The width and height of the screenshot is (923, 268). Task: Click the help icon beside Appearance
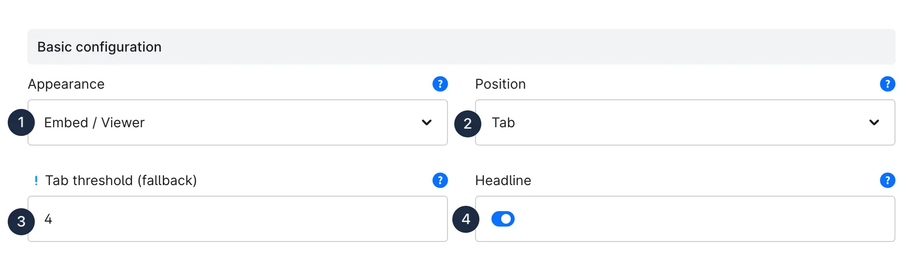(440, 84)
